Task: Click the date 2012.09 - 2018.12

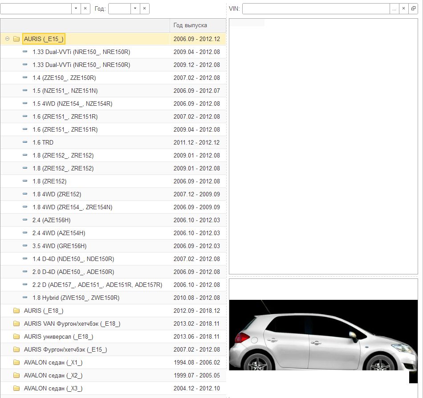Action: click(x=197, y=311)
